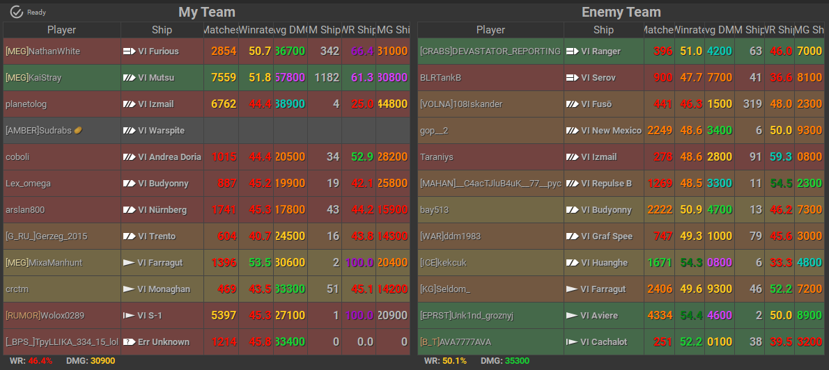Click the battleship icon next to VI Mutsu
This screenshot has width=829, height=370.
pyautogui.click(x=129, y=78)
